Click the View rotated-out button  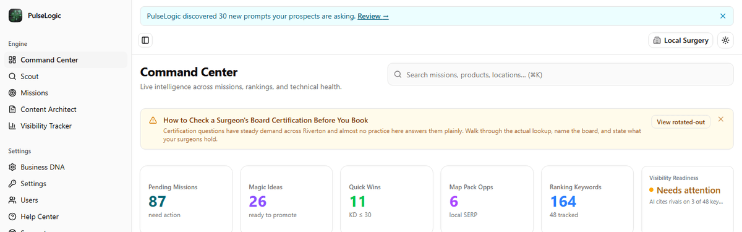coord(681,122)
